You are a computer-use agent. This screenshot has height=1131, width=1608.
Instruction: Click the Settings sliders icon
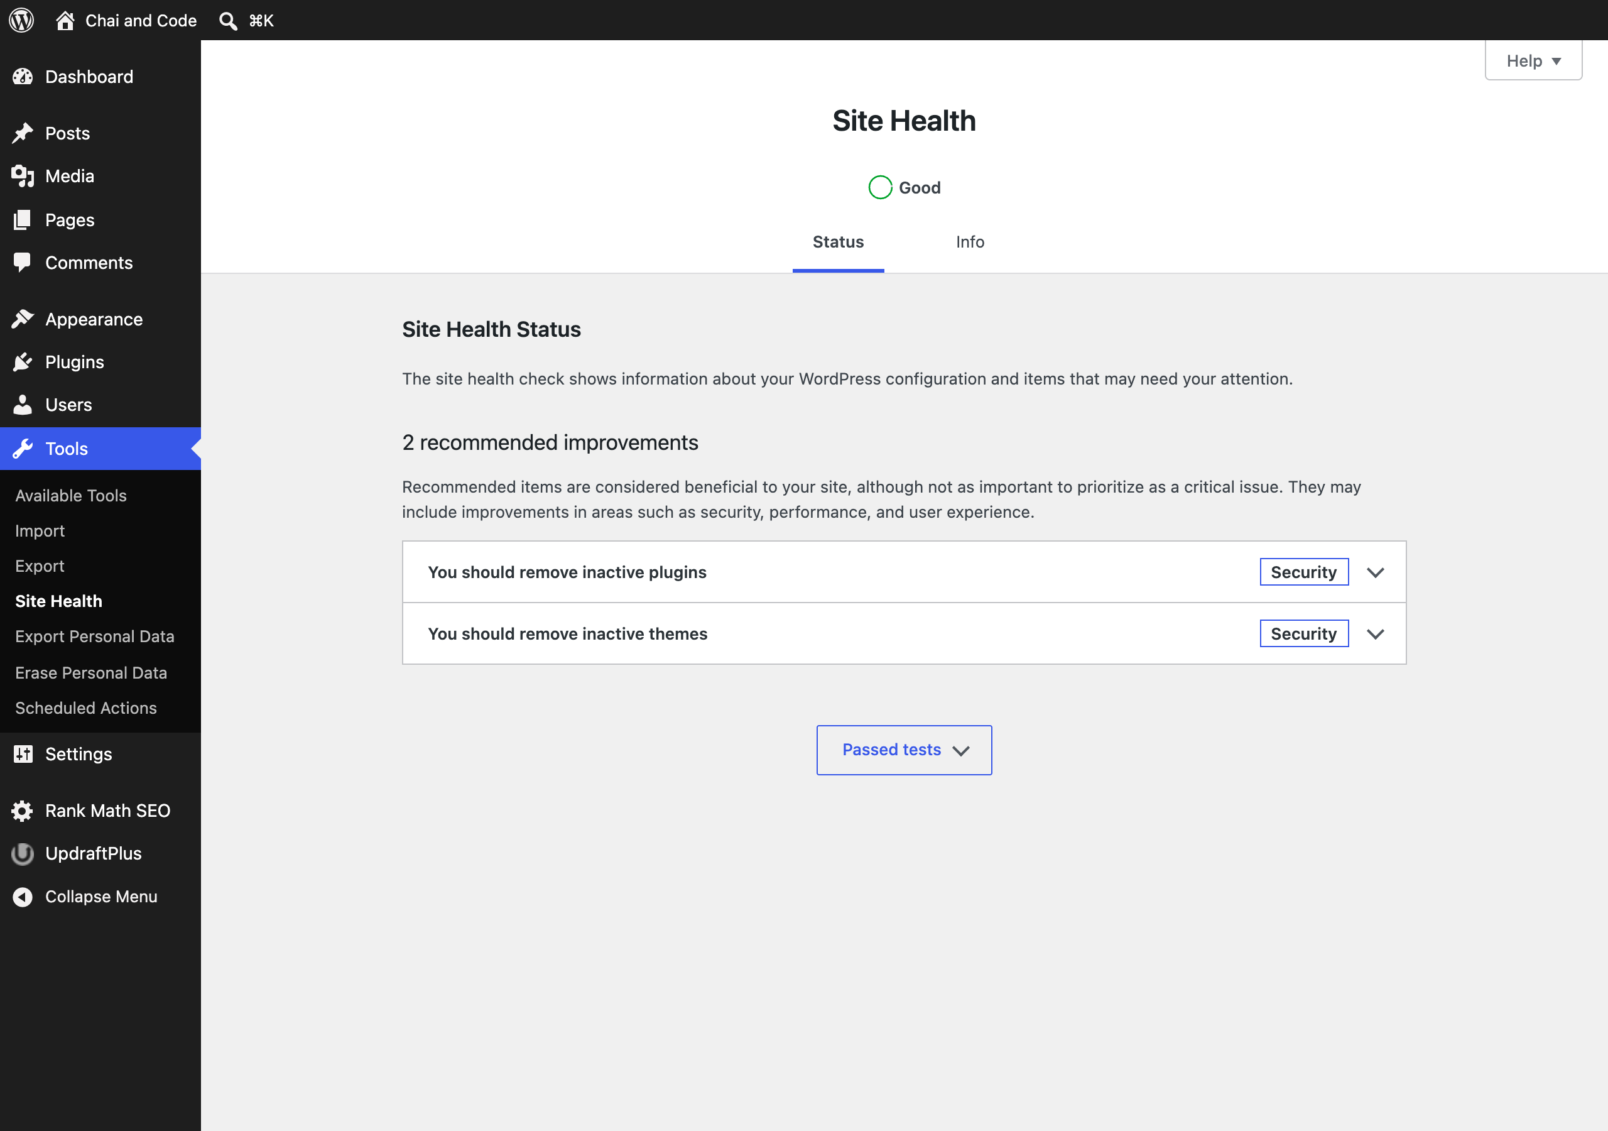23,754
